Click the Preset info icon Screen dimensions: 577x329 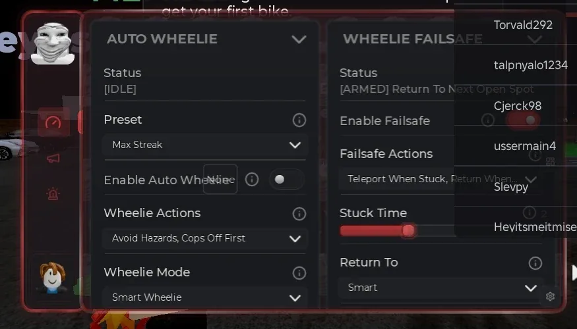coord(299,120)
